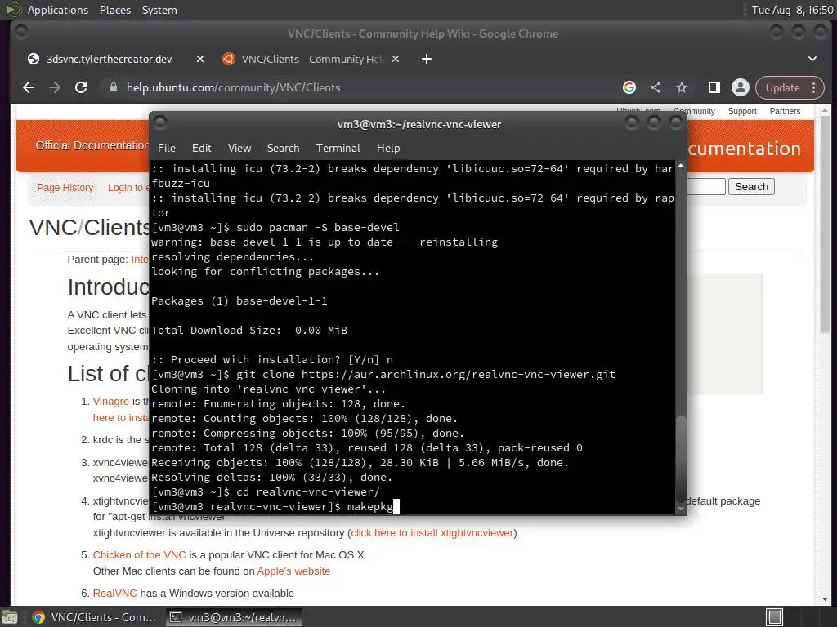Open the terminal File menu
This screenshot has height=627, width=837.
(167, 149)
